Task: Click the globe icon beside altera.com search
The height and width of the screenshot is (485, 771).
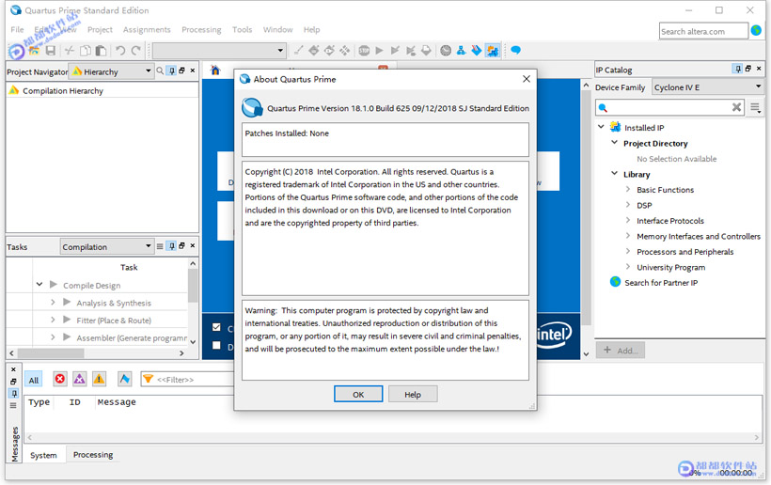Action: pos(756,30)
